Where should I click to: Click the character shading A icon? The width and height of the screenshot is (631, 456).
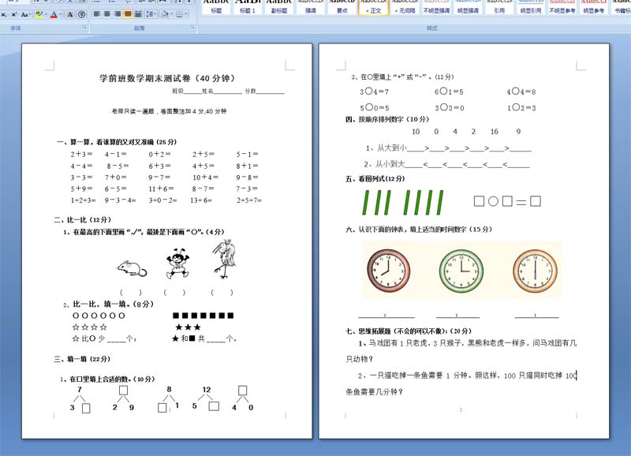[69, 14]
